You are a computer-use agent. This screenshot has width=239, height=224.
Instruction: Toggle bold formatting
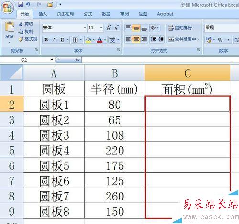pos(46,40)
